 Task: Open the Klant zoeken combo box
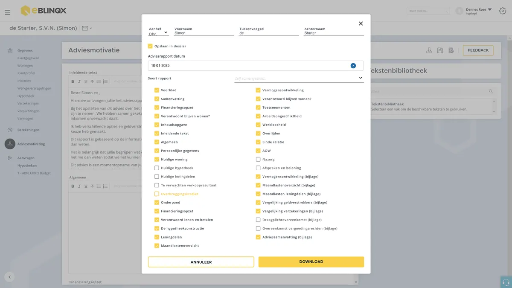[x=428, y=11]
